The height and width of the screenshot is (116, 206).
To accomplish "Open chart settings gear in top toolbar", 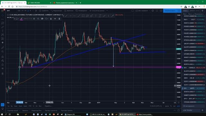I will click(153, 11).
